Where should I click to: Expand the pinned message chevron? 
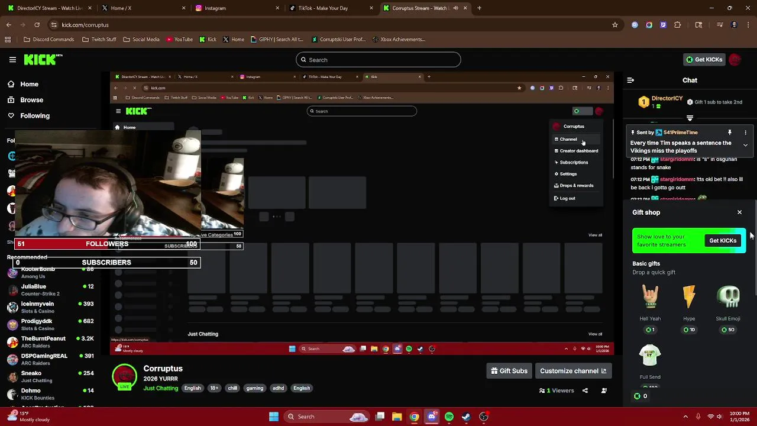coord(745,145)
